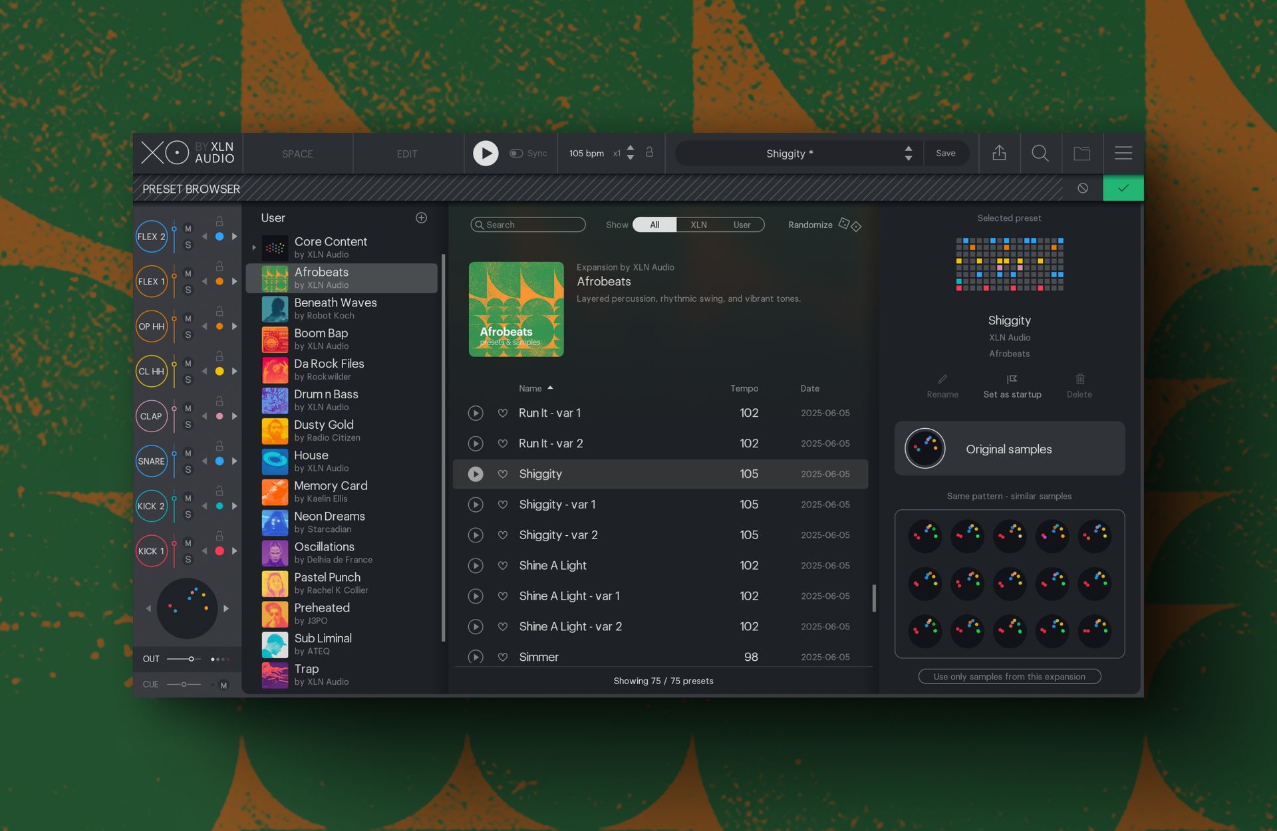This screenshot has height=831, width=1277.
Task: Click the main play button in top bar
Action: click(486, 154)
